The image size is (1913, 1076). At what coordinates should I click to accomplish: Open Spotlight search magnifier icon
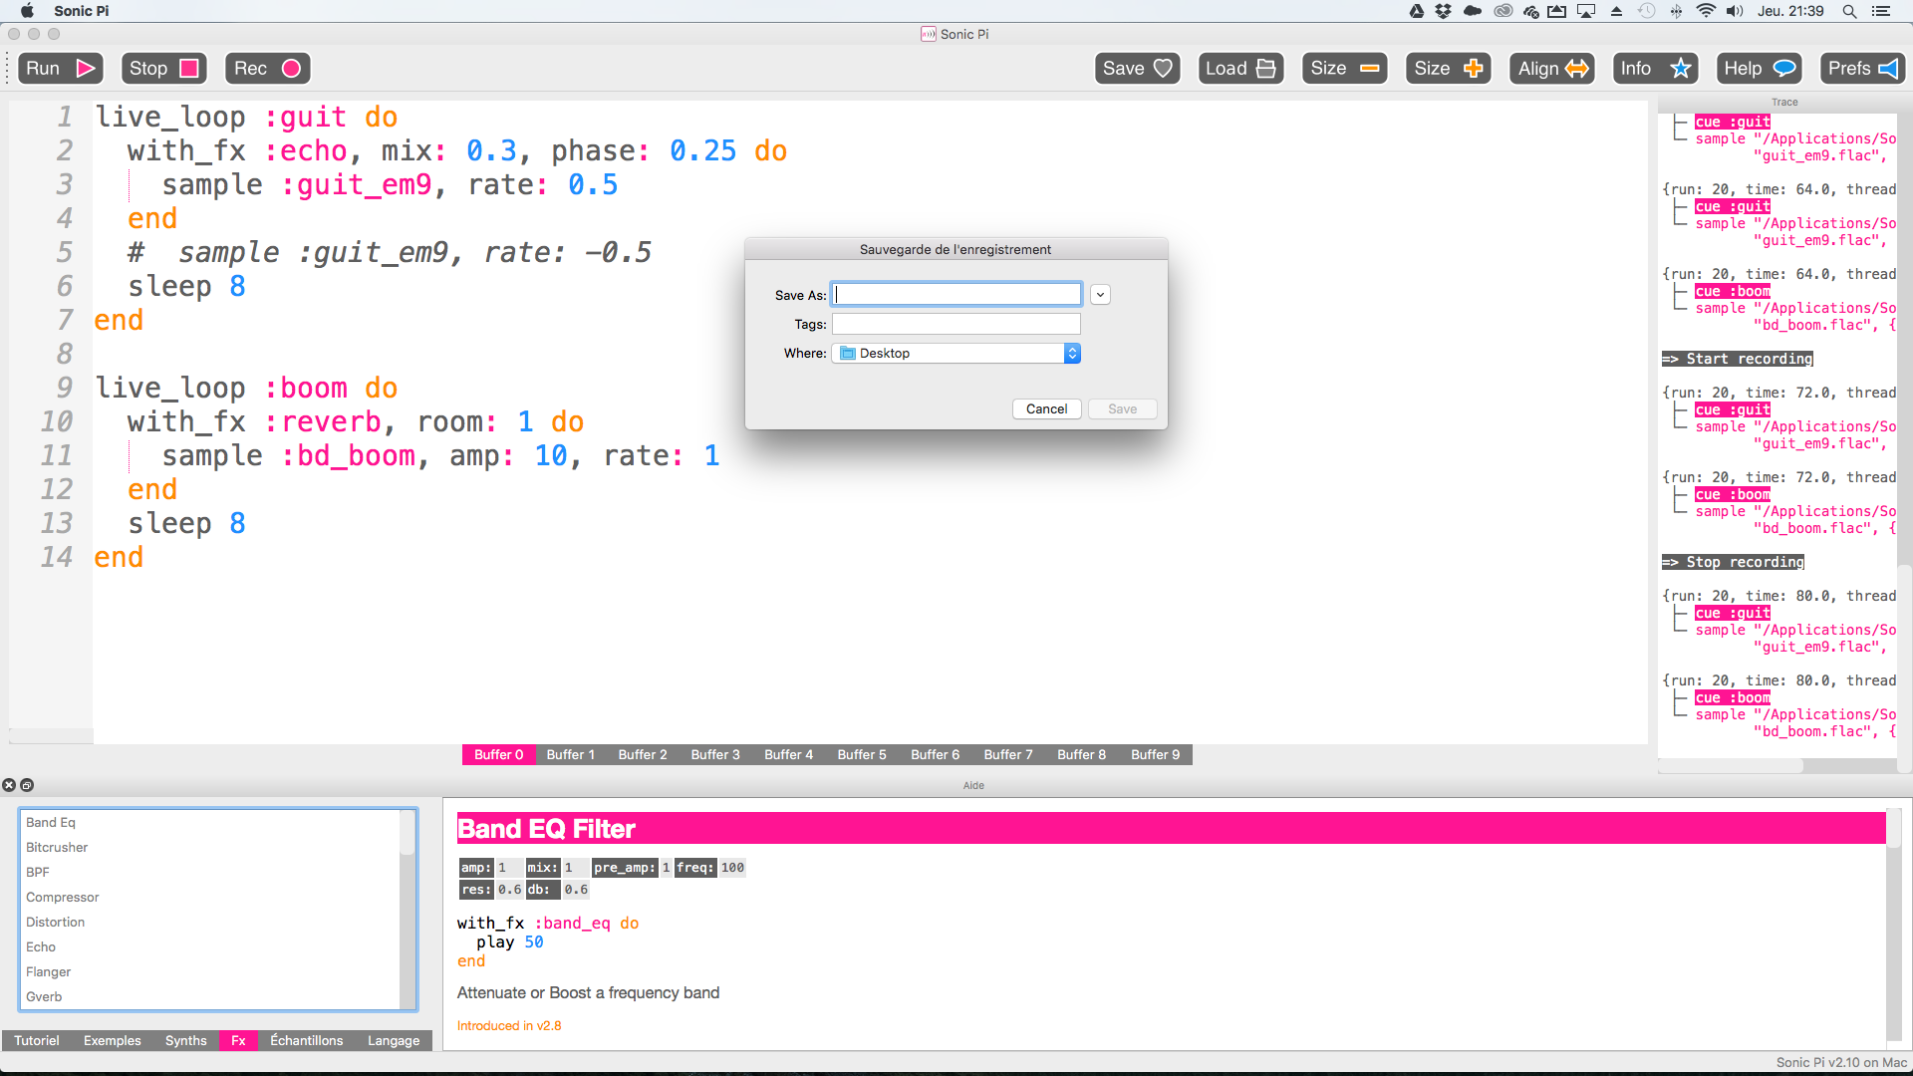(1849, 11)
